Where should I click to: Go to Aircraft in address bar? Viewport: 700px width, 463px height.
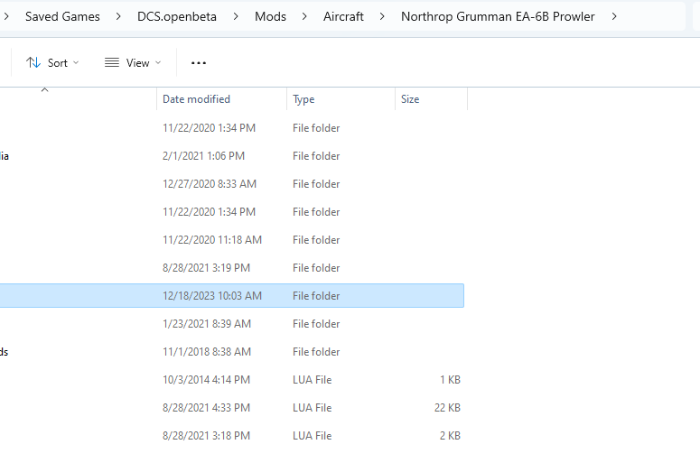pyautogui.click(x=343, y=16)
